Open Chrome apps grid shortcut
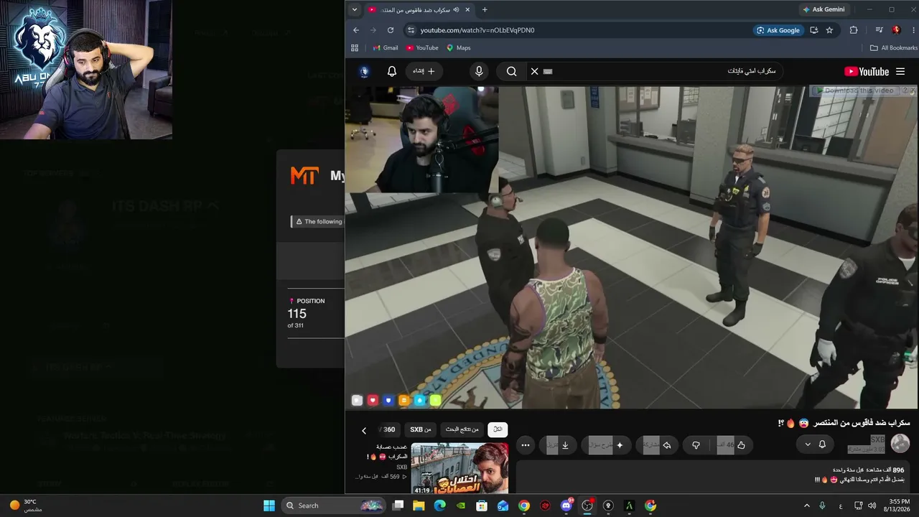The height and width of the screenshot is (517, 919). tap(355, 48)
